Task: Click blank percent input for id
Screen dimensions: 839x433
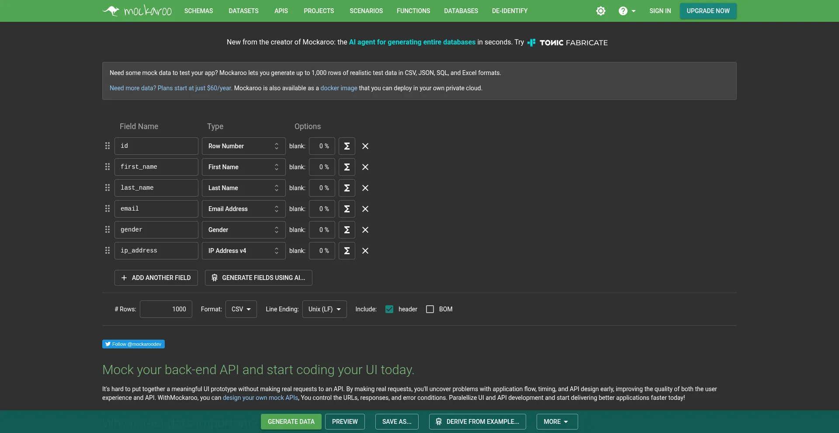Action: click(x=322, y=146)
